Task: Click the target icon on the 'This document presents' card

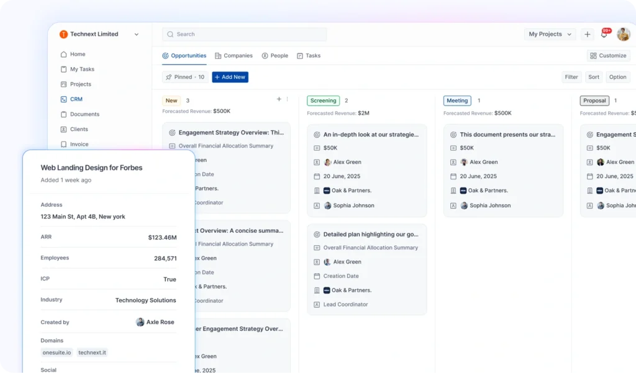Action: (x=453, y=135)
